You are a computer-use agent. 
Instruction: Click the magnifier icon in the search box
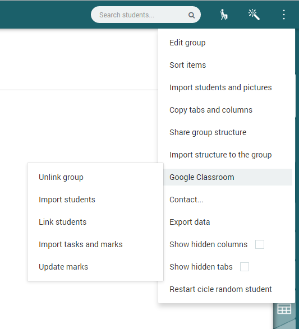(x=191, y=15)
